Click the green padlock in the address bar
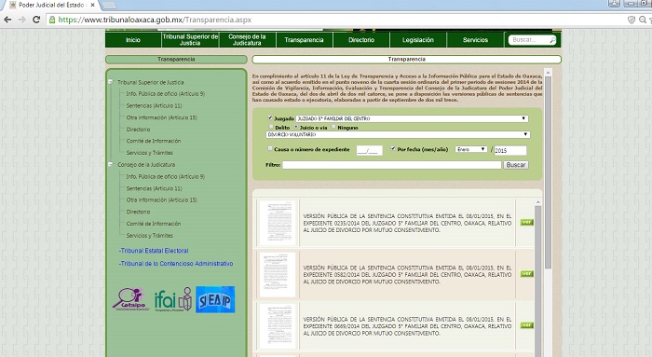The image size is (652, 357). point(52,20)
